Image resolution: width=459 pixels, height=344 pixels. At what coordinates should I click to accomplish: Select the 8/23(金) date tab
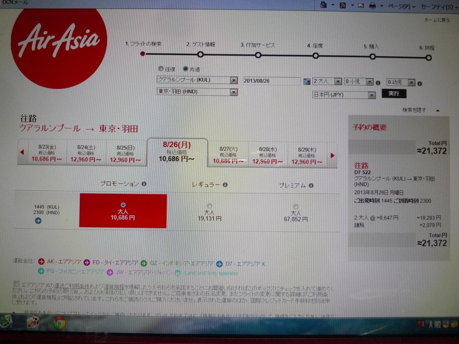tap(47, 153)
